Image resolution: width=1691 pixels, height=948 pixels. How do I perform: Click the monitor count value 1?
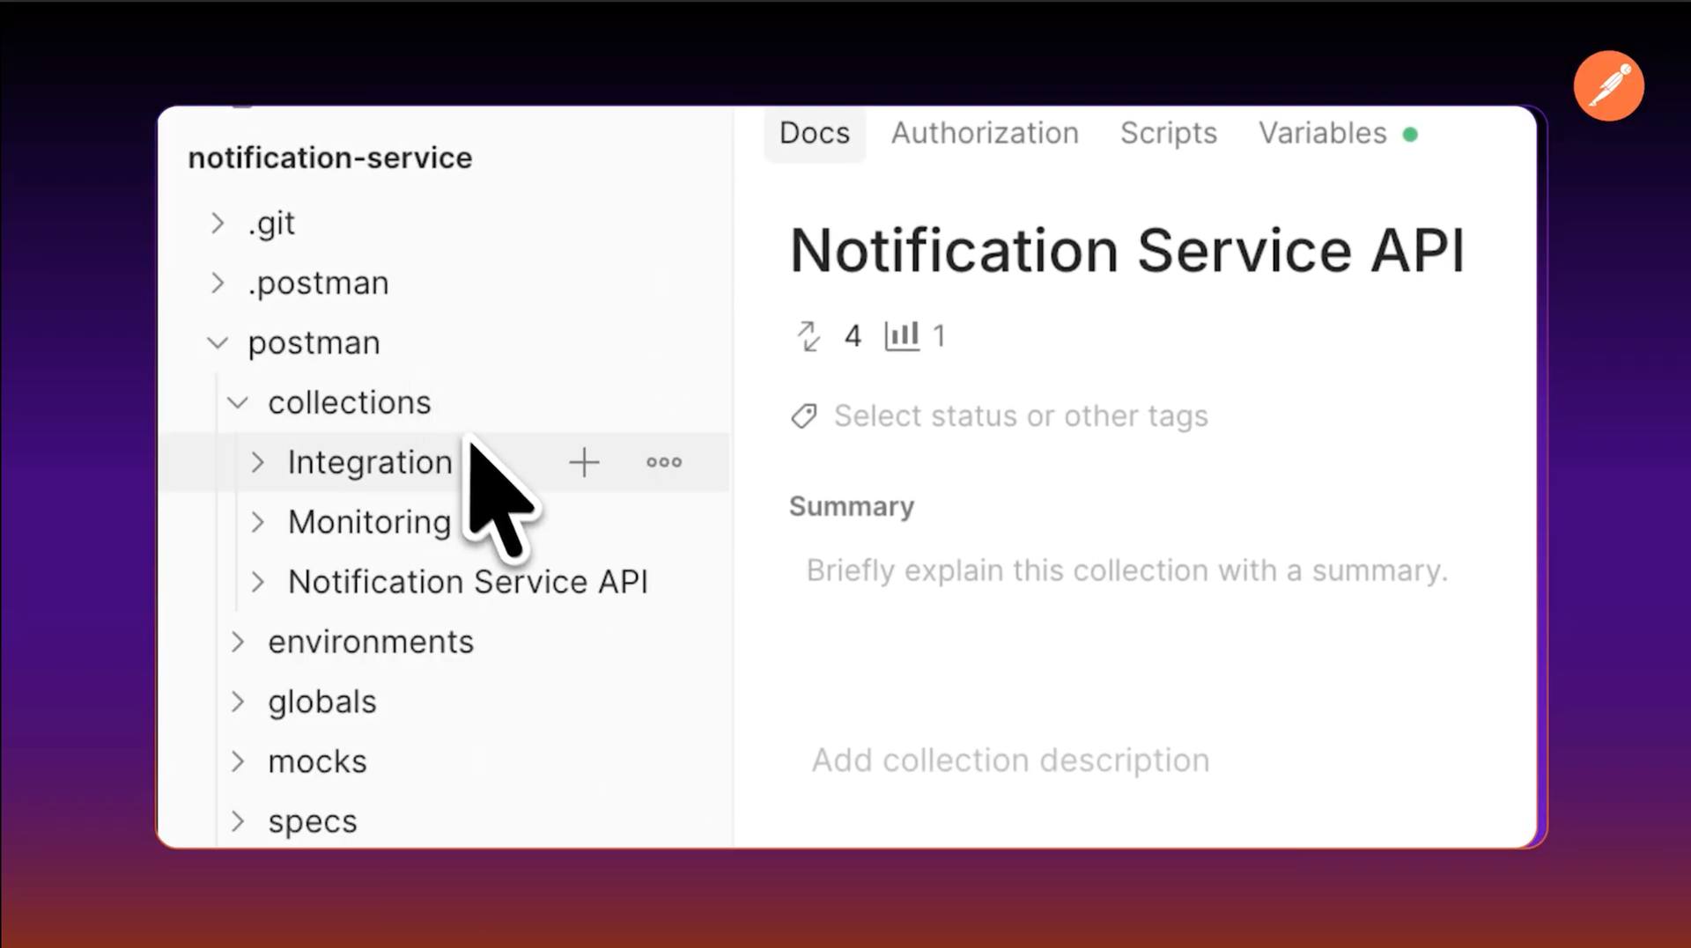pyautogui.click(x=940, y=335)
